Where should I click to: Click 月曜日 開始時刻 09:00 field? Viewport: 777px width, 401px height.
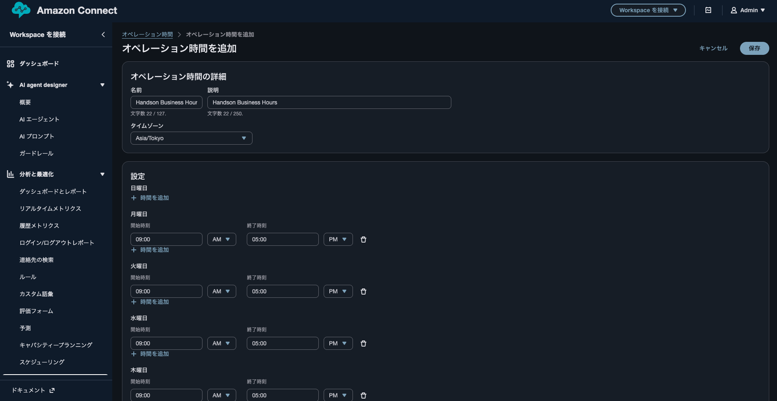(x=166, y=239)
